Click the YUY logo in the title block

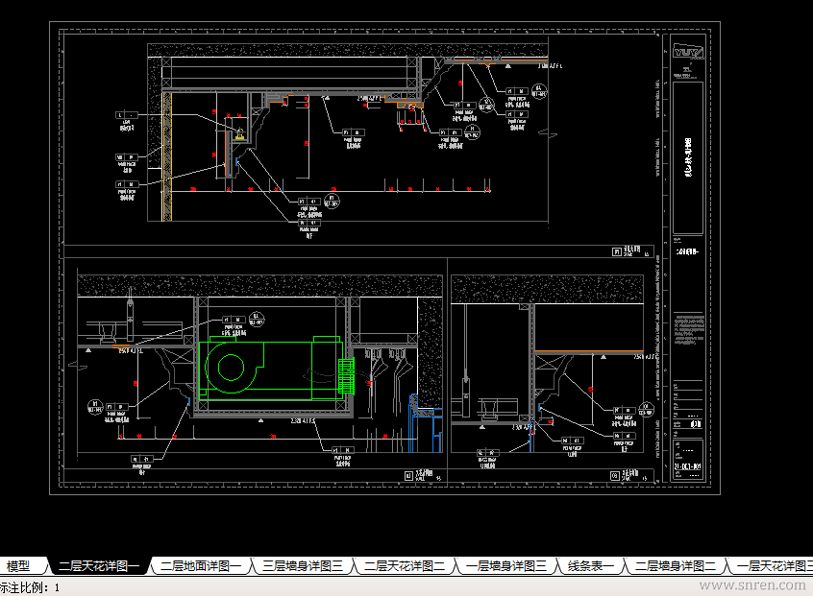click(688, 52)
